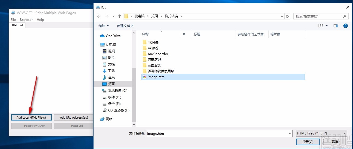The height and width of the screenshot is (149, 353).
Task: Open more view options dropdown arrow
Action: pos(327,26)
